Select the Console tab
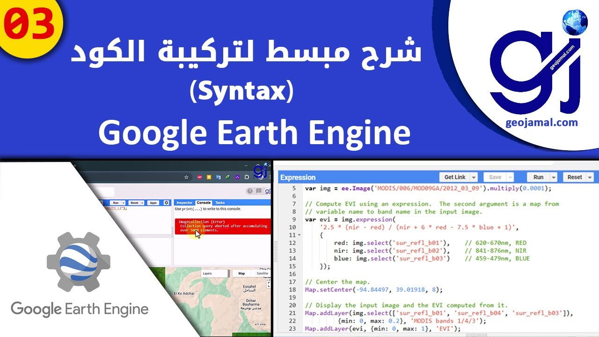The height and width of the screenshot is (337, 599). (x=204, y=203)
